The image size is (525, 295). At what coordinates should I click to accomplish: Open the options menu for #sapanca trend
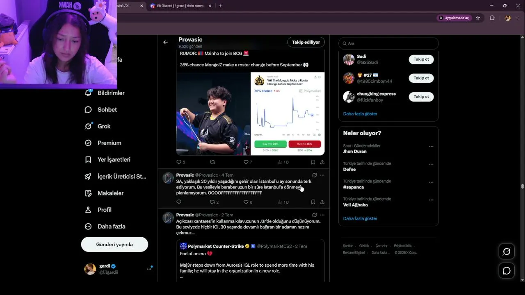[x=431, y=182]
